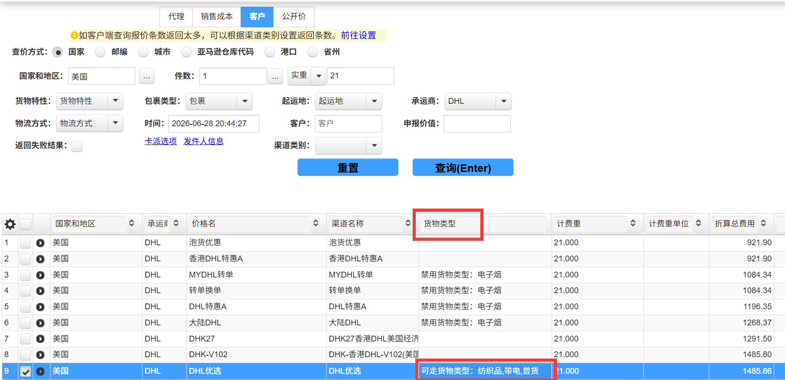Click cell DHK27香港DHL美国经济
Viewport: 785px width, 380px height.
(x=373, y=339)
